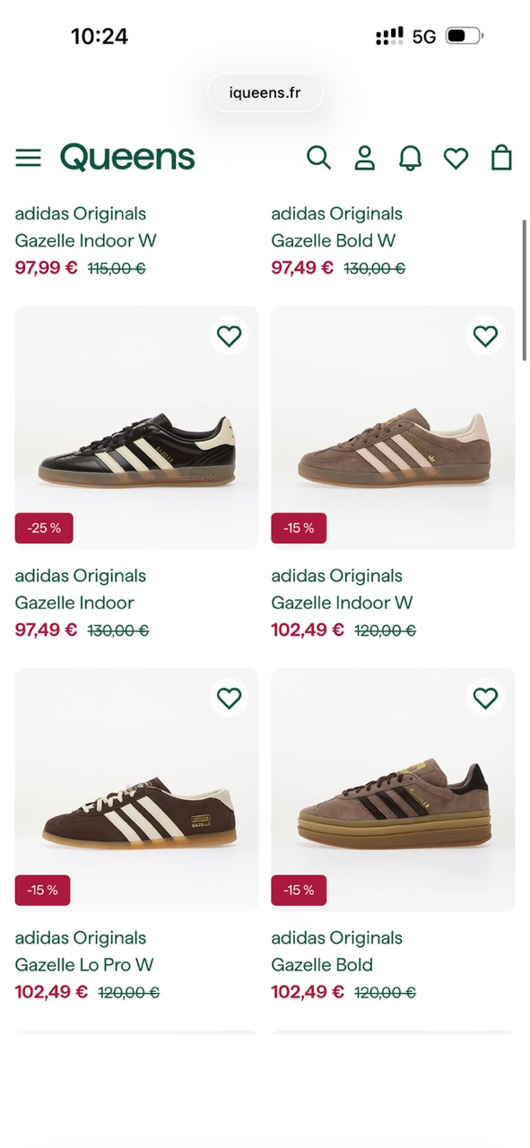Favorite the pink-striped Gazelle Indoor W
Viewport: 530px width, 1148px height.
point(485,336)
